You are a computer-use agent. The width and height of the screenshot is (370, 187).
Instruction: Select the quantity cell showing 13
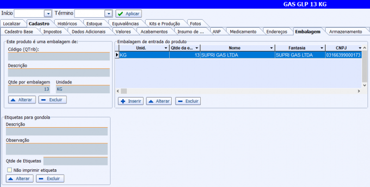pos(185,55)
